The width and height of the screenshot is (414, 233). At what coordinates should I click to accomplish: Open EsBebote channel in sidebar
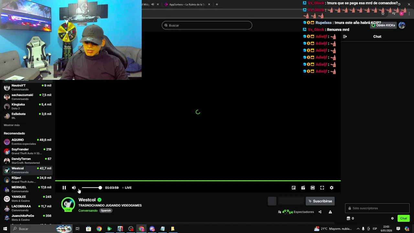point(27,116)
